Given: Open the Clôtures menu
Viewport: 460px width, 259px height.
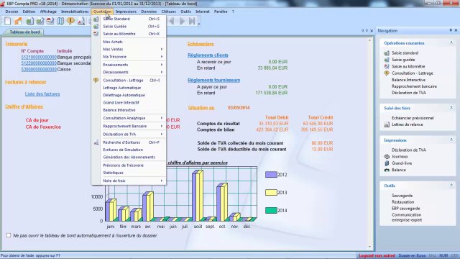Looking at the screenshot, I should coord(169,12).
